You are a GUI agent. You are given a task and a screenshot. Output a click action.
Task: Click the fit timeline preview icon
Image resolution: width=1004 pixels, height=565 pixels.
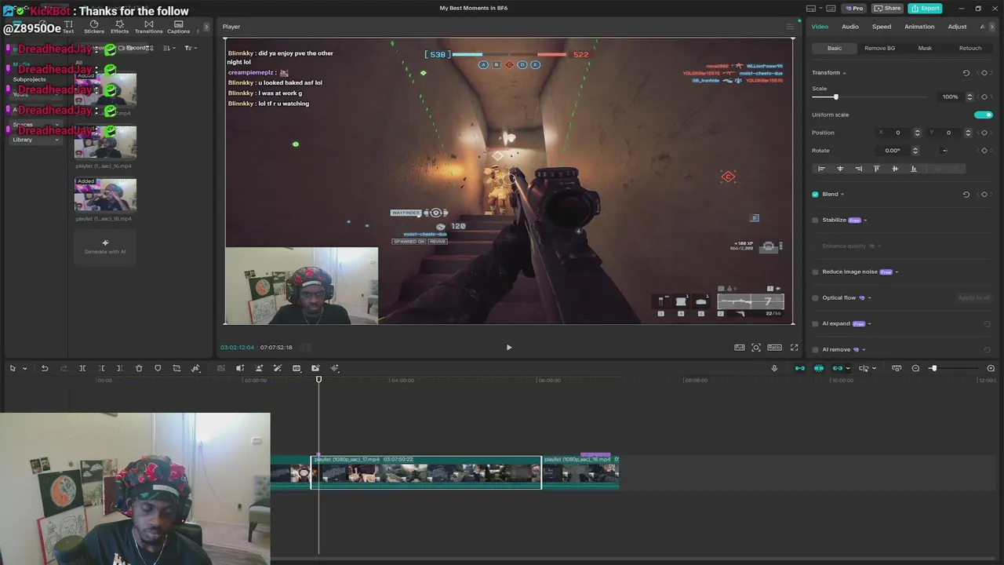(897, 368)
